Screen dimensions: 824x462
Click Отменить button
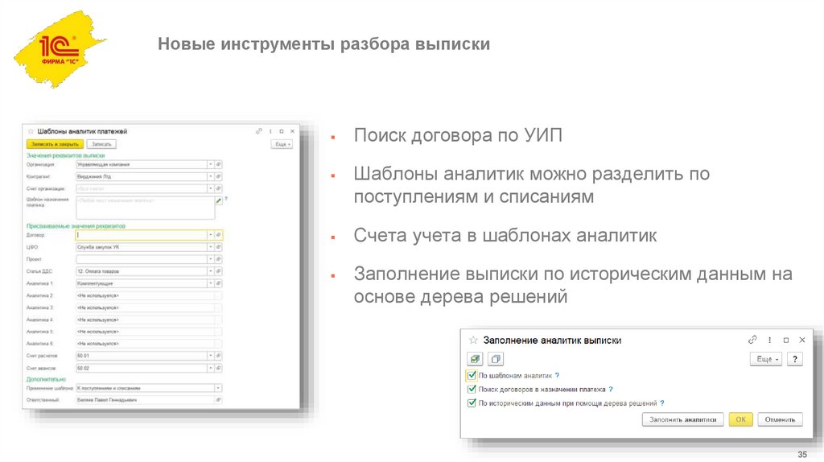click(780, 419)
